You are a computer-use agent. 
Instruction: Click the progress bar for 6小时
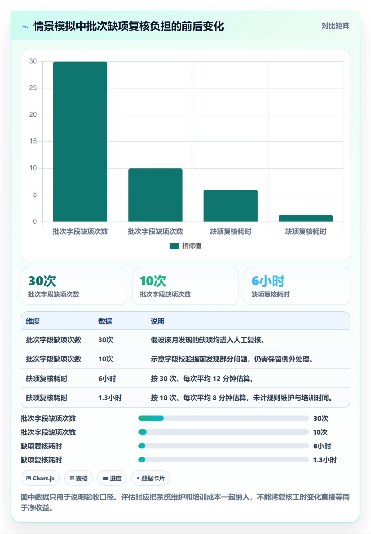click(223, 446)
